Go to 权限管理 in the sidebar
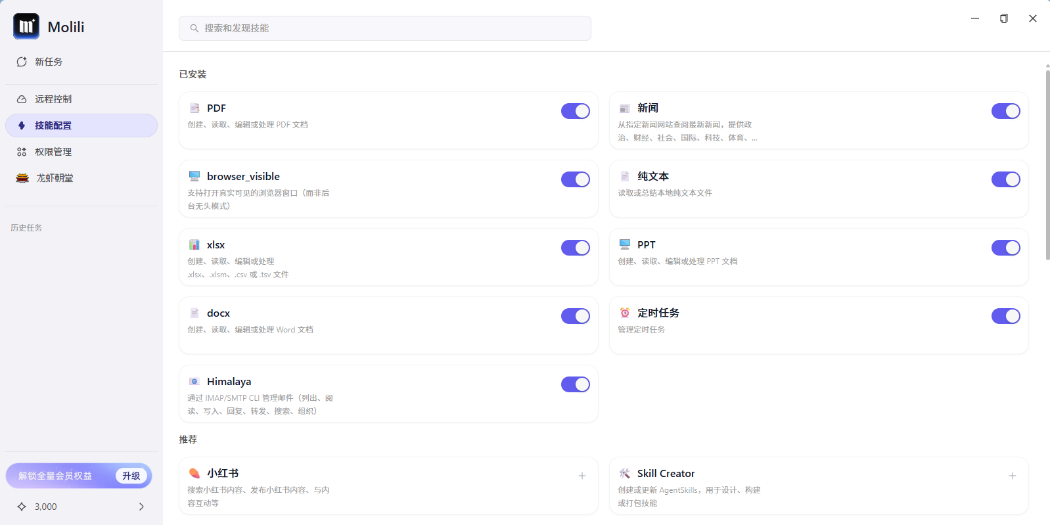 coord(53,152)
